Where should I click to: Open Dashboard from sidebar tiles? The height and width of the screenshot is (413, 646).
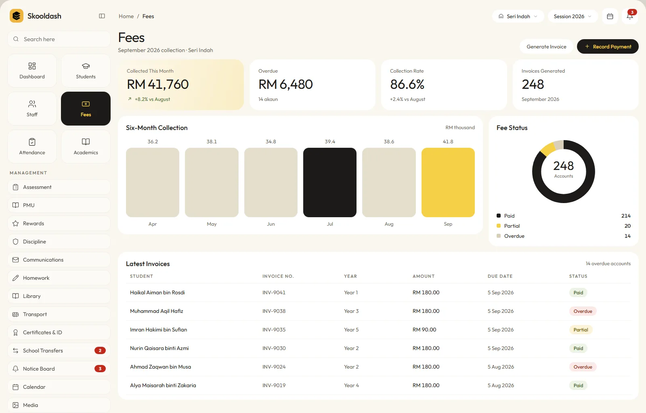pyautogui.click(x=32, y=71)
